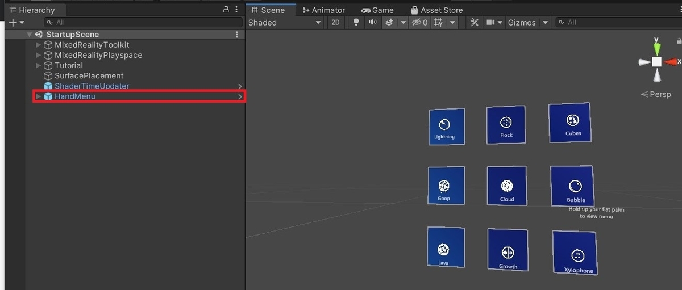This screenshot has width=682, height=290.
Task: Collapse the StartupScene foldout arrow
Action: pos(29,35)
